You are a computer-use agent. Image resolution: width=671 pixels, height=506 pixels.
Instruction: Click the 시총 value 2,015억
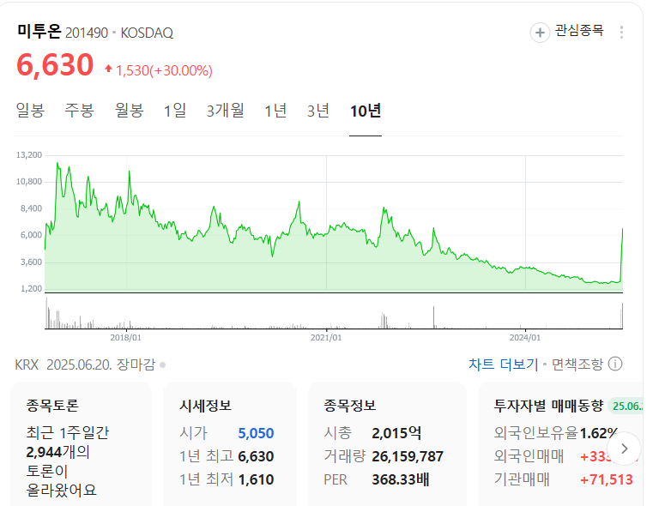396,433
